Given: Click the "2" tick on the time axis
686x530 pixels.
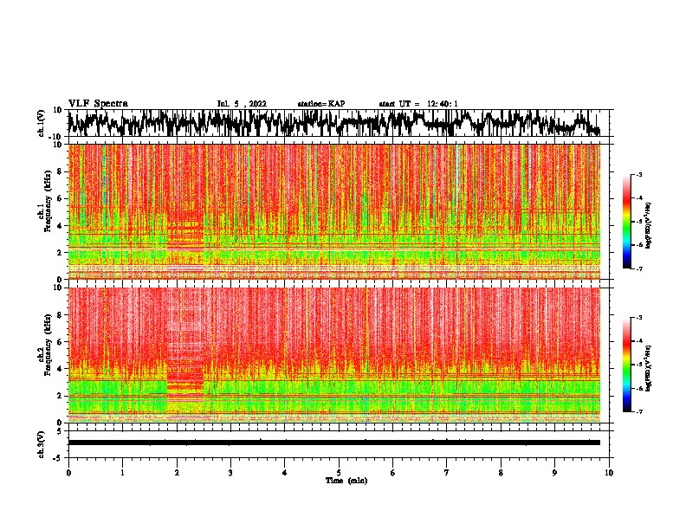Looking at the screenshot, I should (177, 473).
